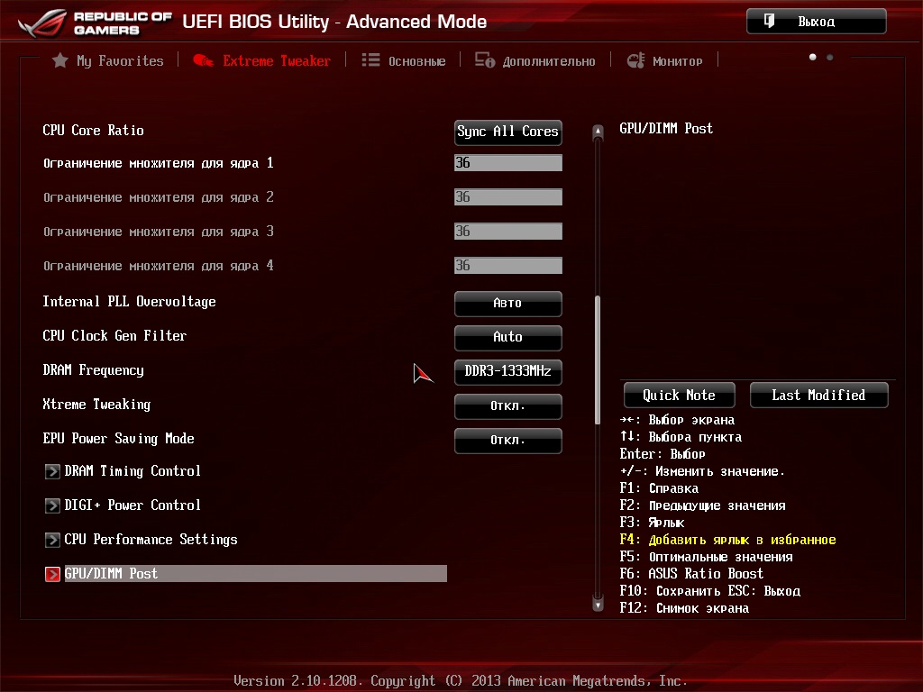The width and height of the screenshot is (923, 692).
Task: Click the core 3 multiplier limit field
Action: pyautogui.click(x=507, y=232)
